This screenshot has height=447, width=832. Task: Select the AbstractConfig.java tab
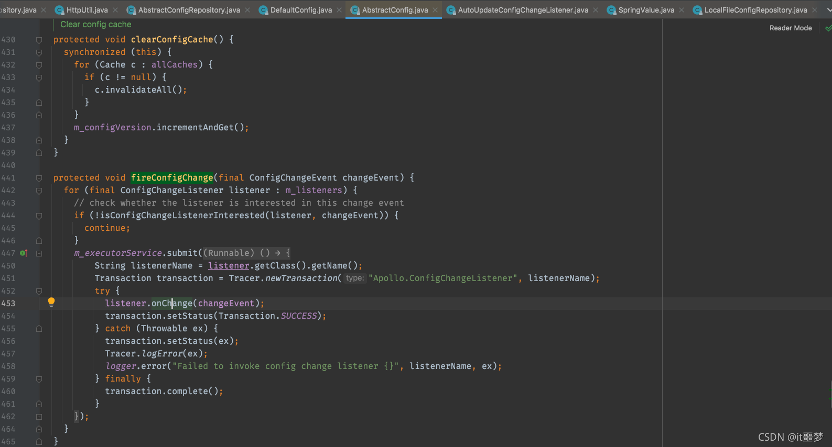click(395, 10)
